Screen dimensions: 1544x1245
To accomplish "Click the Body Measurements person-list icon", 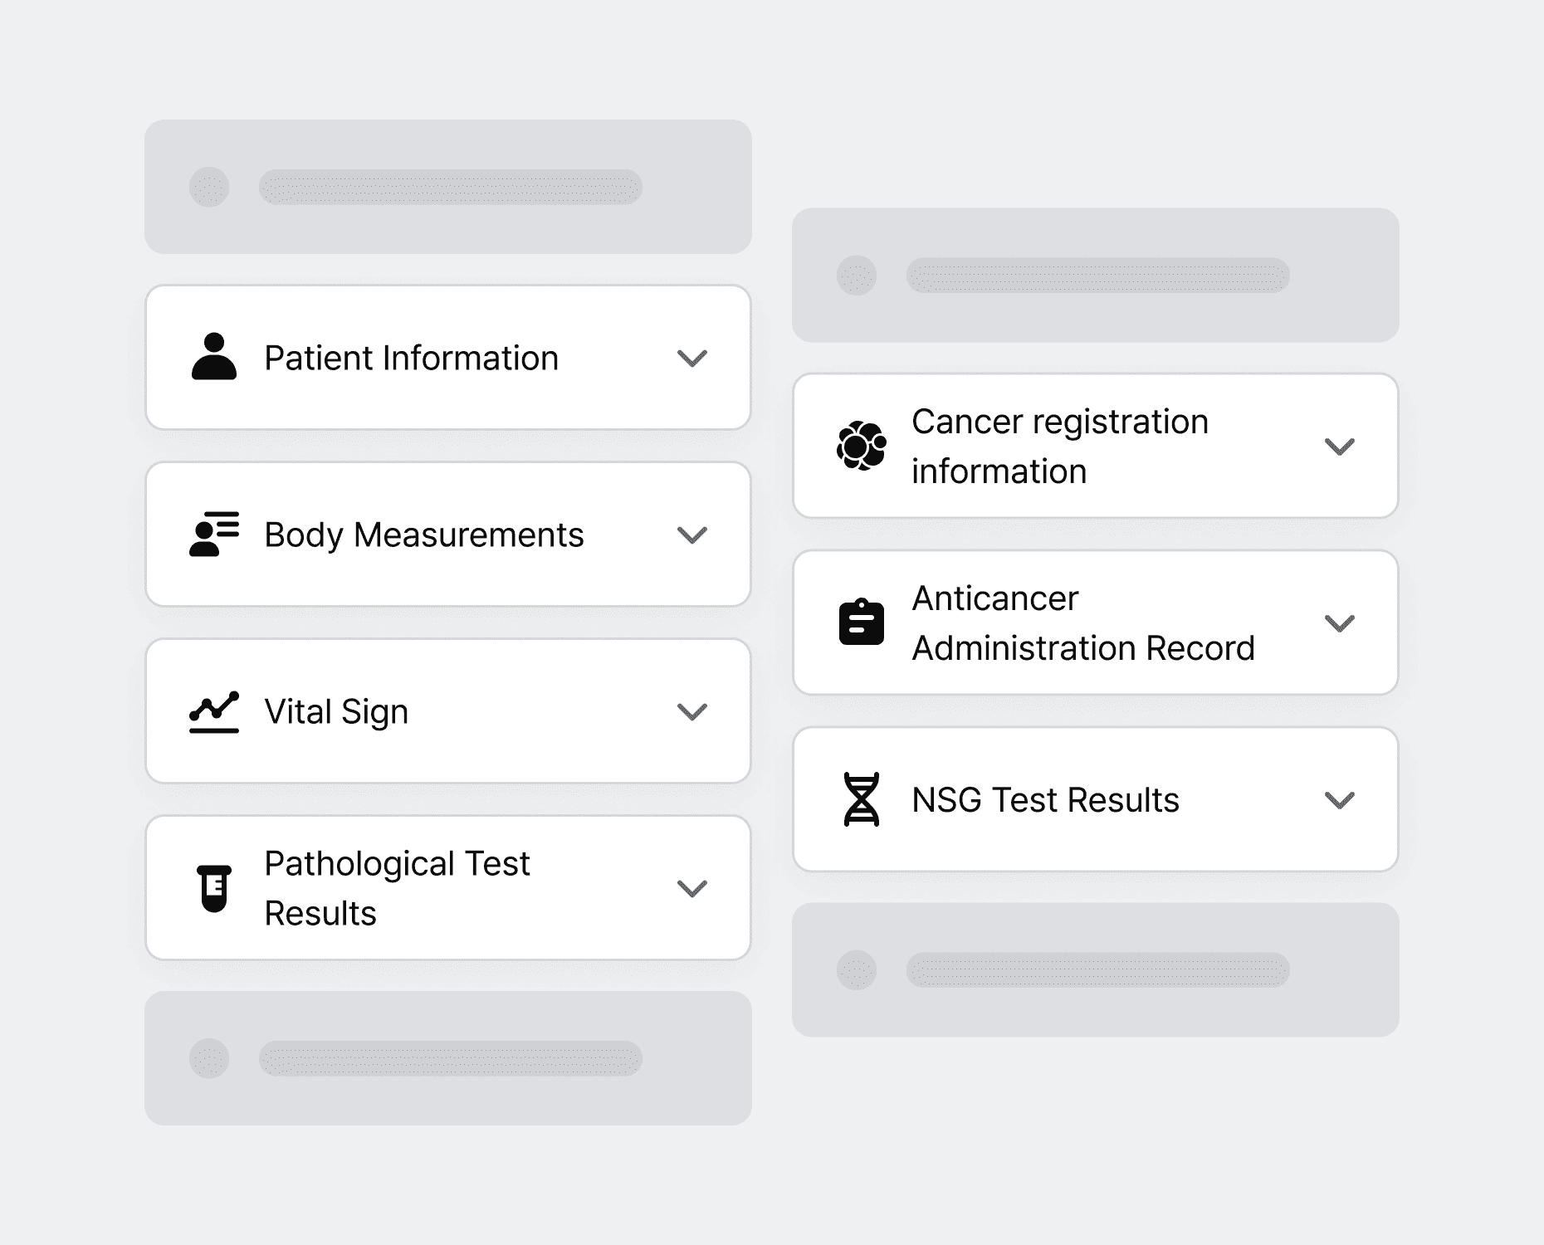I will 214,534.
